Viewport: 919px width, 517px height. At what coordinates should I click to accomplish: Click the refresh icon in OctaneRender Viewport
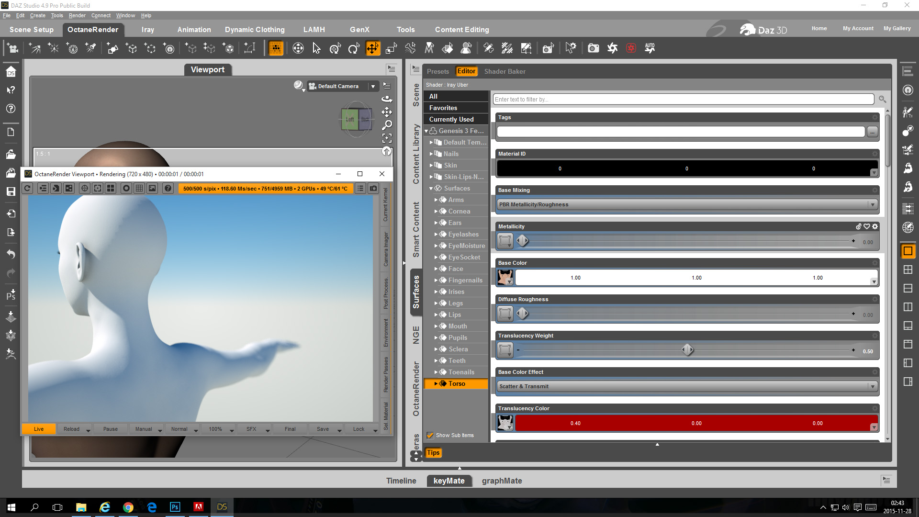(x=27, y=188)
